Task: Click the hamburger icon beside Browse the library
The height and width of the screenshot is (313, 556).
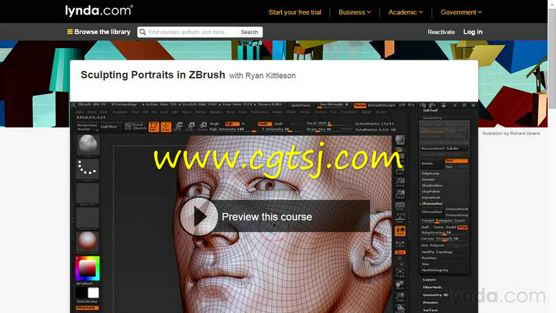Action: [x=70, y=31]
